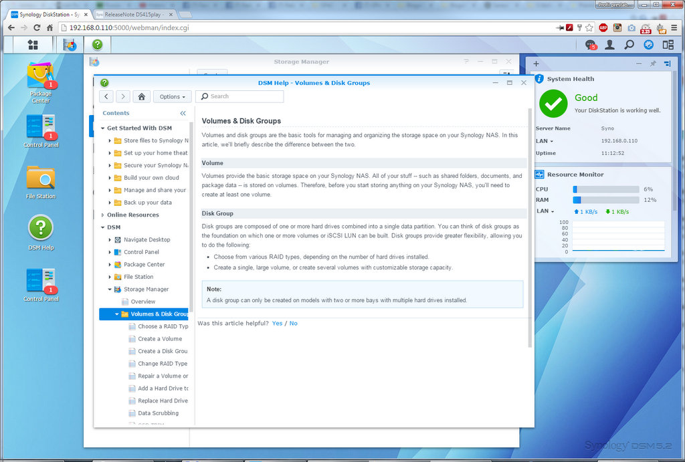Click the RAM usage bar

tap(606, 200)
